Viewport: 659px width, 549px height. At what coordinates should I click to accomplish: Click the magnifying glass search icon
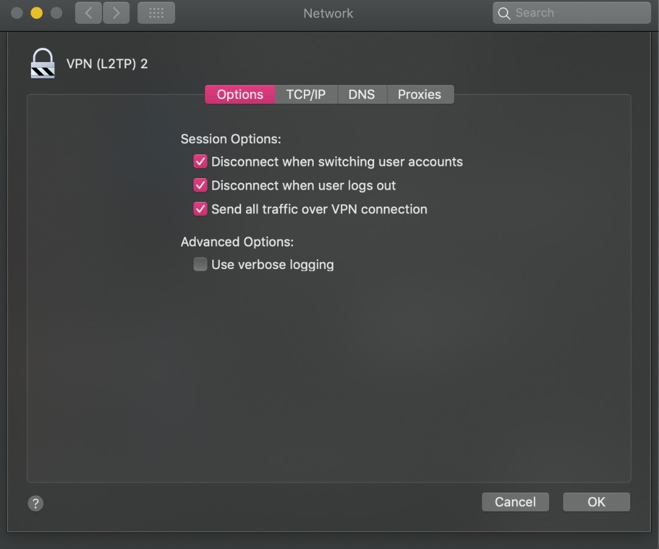coord(504,13)
